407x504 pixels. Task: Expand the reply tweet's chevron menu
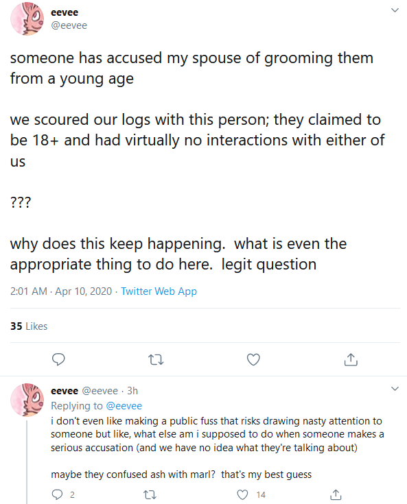[395, 389]
